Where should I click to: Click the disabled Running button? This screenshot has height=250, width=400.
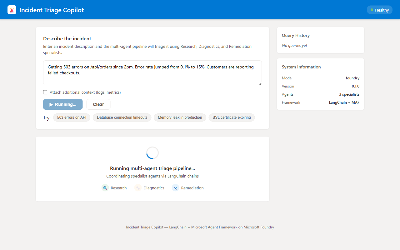(63, 104)
